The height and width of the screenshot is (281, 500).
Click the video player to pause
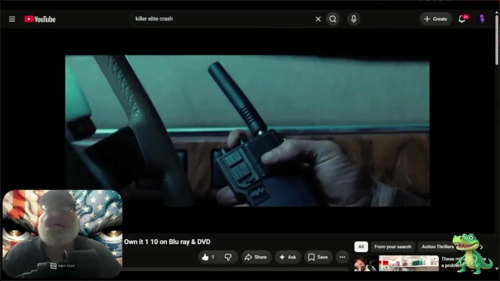click(x=247, y=131)
